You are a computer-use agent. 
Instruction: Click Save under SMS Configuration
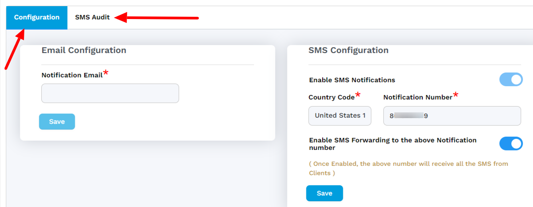[x=324, y=193]
